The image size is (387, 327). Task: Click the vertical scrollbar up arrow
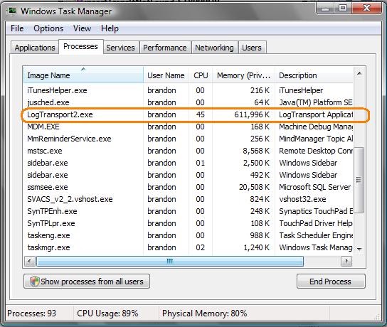[359, 73]
